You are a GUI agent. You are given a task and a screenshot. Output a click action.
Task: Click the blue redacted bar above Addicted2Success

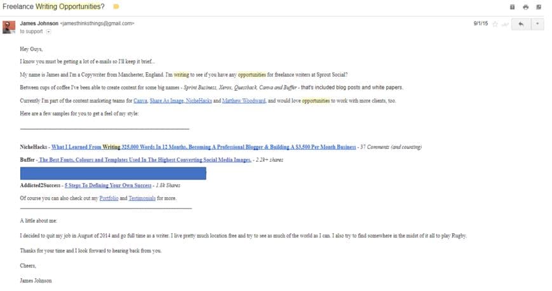(x=113, y=174)
